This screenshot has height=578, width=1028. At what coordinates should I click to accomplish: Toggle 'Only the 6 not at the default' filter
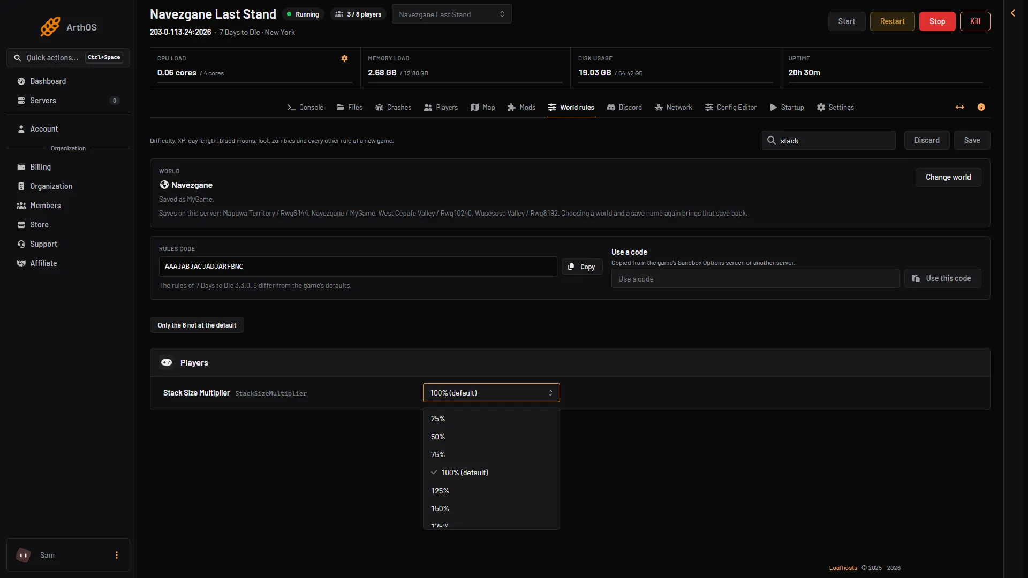tap(197, 325)
